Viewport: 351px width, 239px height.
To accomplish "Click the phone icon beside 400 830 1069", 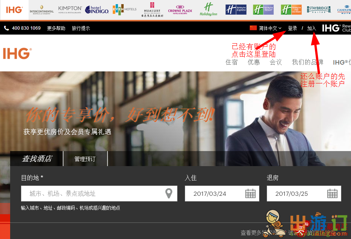I will pyautogui.click(x=6, y=28).
